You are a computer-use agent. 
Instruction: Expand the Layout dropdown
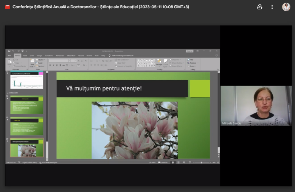[40, 60]
